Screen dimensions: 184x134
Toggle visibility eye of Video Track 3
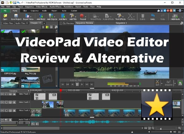(x=6, y=94)
